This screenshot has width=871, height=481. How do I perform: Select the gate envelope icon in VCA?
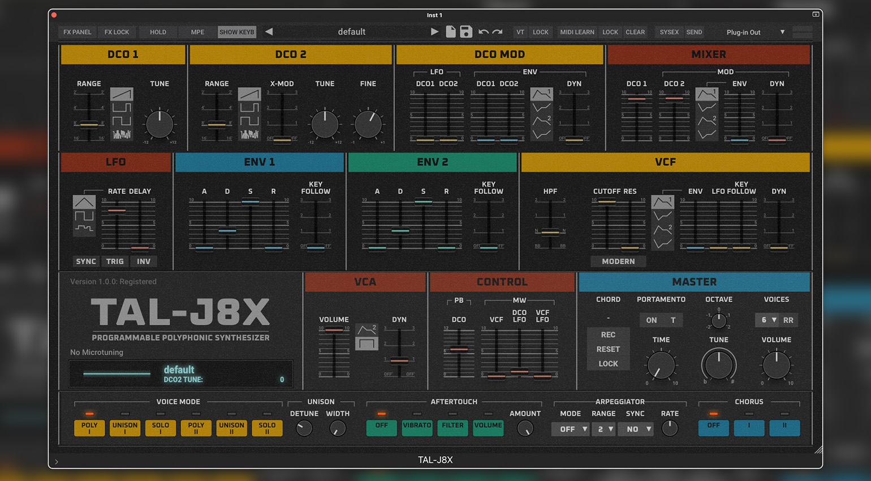[x=366, y=343]
